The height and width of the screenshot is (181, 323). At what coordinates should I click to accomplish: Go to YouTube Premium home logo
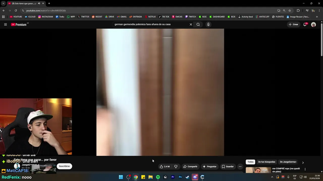tap(19, 24)
